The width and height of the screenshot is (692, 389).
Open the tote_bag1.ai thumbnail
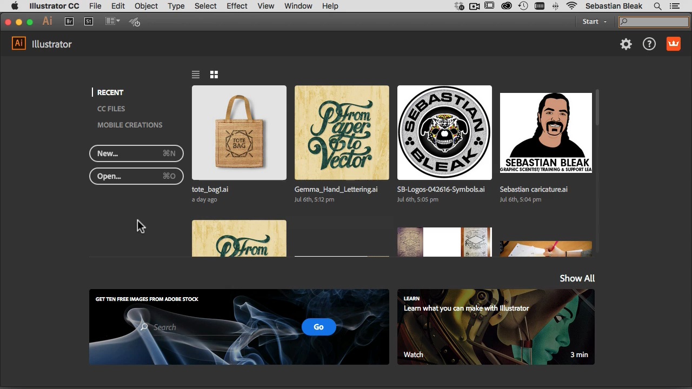pos(239,132)
